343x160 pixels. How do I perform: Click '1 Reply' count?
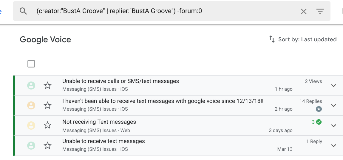pyautogui.click(x=314, y=142)
